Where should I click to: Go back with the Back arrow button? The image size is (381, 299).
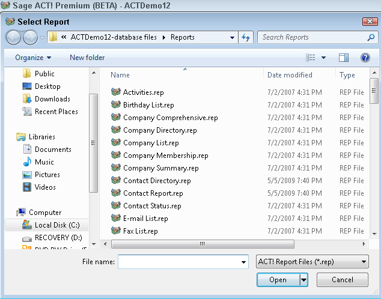click(x=13, y=37)
